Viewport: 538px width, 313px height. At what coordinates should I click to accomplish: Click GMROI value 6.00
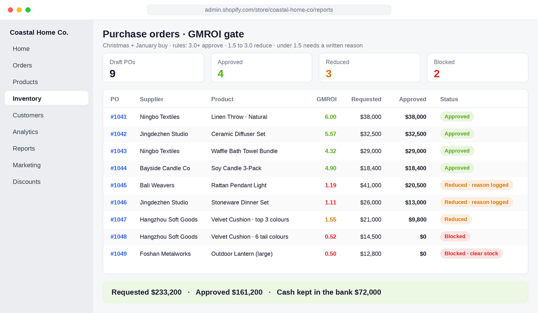tap(331, 117)
